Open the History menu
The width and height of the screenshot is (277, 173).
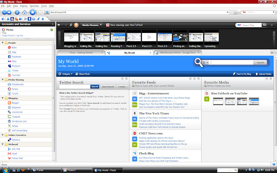[24, 6]
